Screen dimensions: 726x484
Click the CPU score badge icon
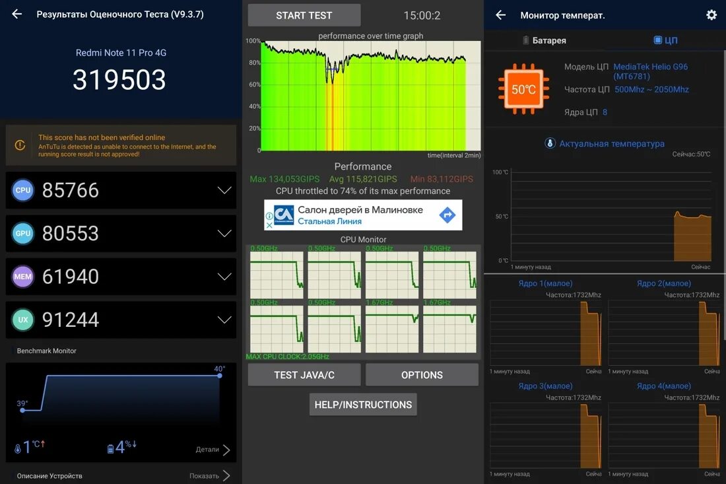22,190
